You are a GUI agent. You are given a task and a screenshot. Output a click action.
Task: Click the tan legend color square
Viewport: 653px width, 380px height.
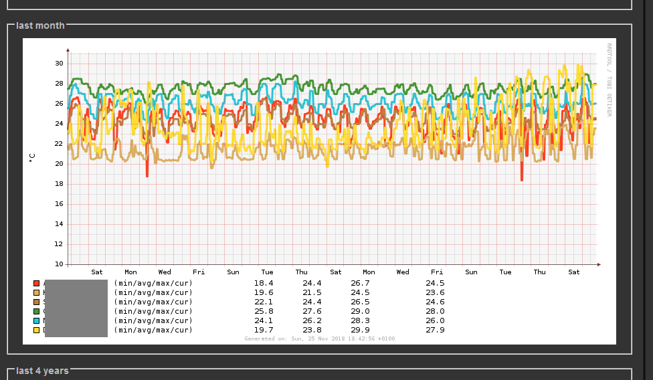pyautogui.click(x=37, y=292)
